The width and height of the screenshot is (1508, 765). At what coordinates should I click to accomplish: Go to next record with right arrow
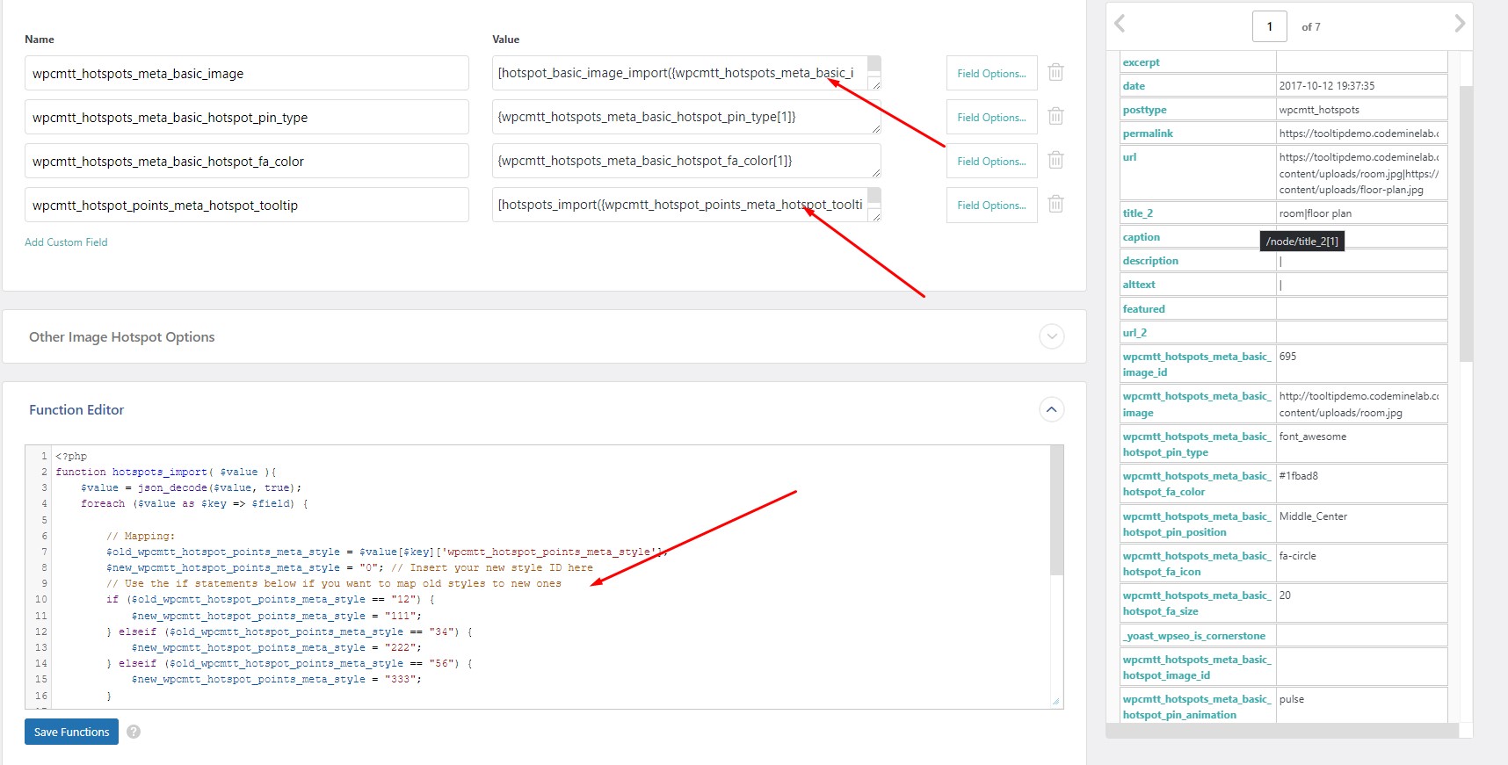pyautogui.click(x=1459, y=24)
